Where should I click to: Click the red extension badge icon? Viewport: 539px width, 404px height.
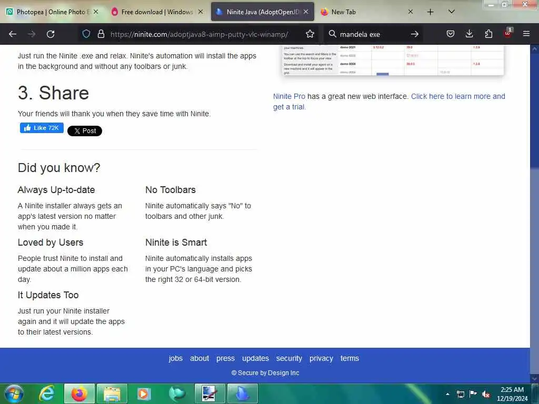point(508,33)
